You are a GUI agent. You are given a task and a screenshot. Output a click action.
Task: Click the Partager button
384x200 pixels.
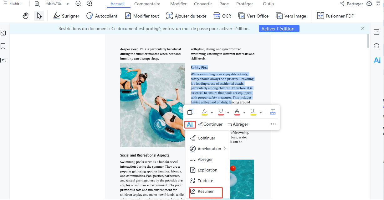pos(351,4)
